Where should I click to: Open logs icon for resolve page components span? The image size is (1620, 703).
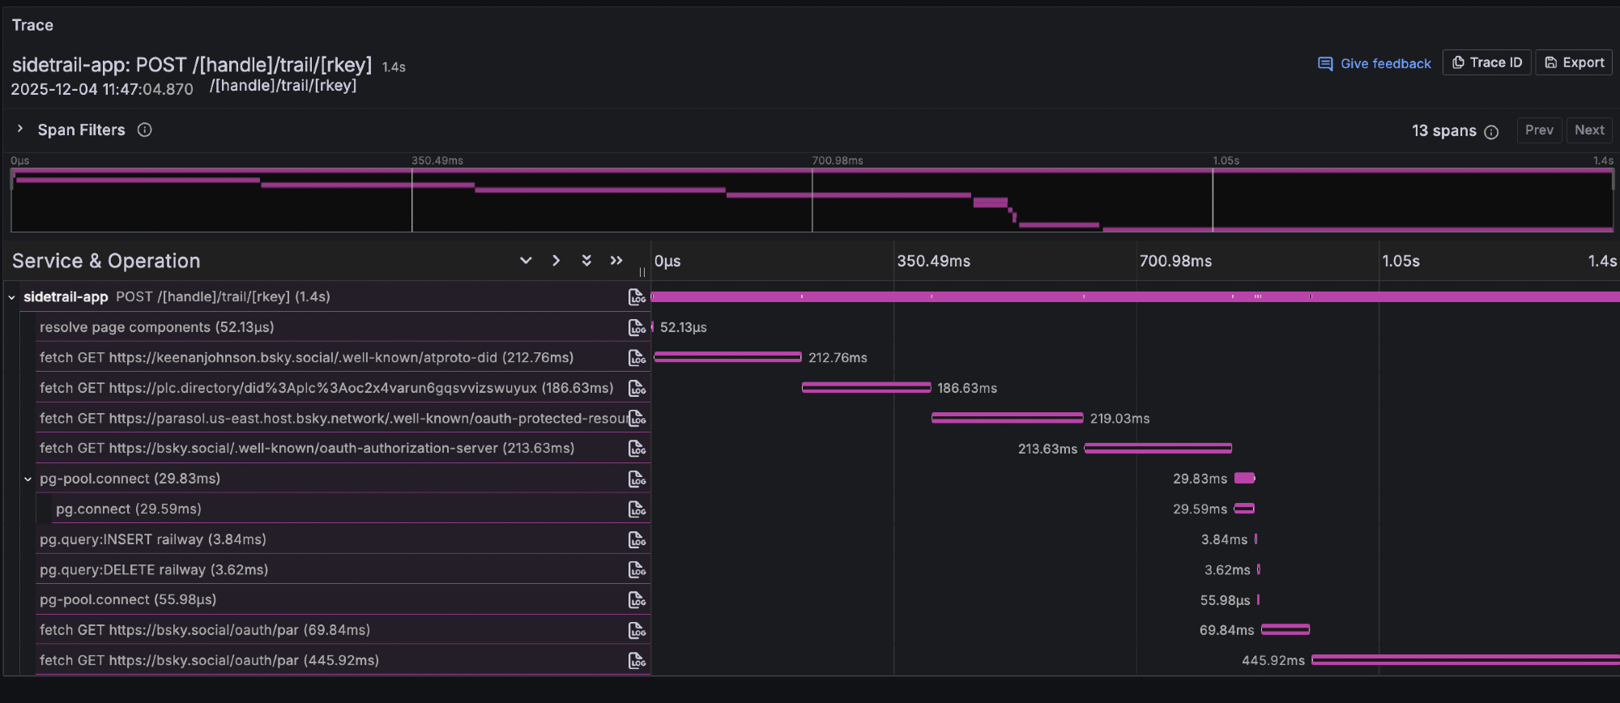tap(637, 327)
